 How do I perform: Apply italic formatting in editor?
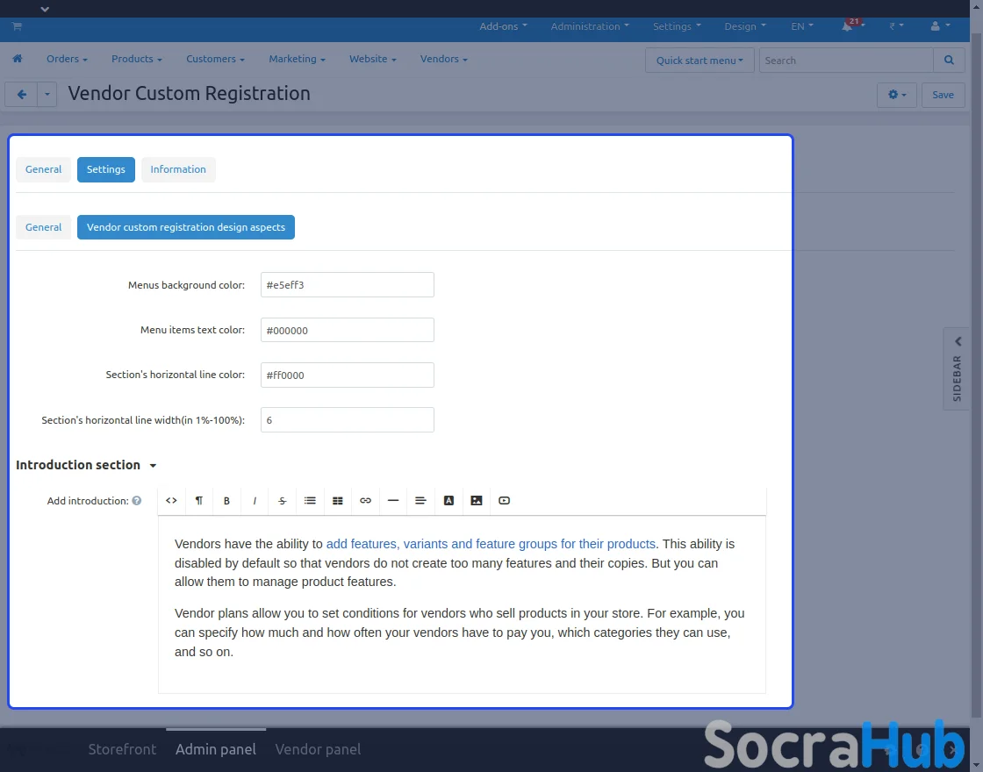255,501
